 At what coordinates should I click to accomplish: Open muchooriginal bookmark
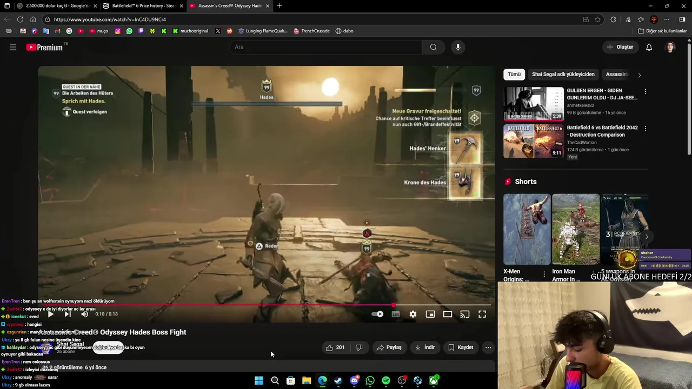(190, 31)
